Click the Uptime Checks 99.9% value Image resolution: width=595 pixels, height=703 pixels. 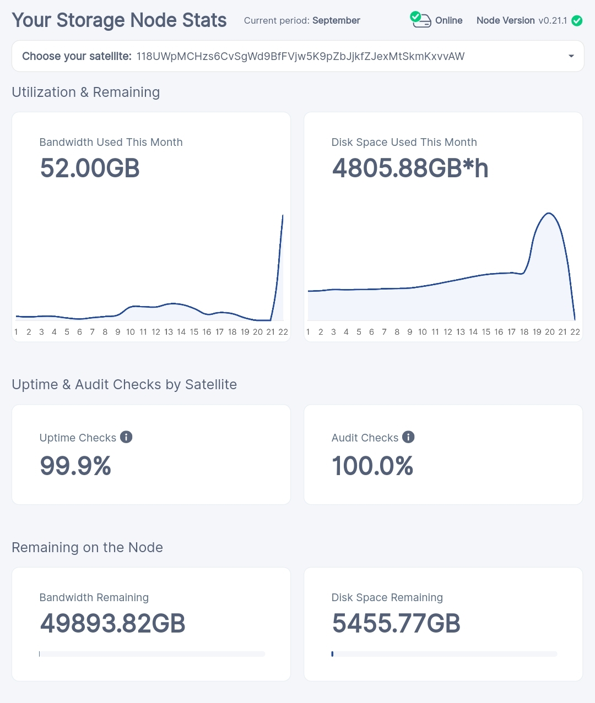point(75,466)
